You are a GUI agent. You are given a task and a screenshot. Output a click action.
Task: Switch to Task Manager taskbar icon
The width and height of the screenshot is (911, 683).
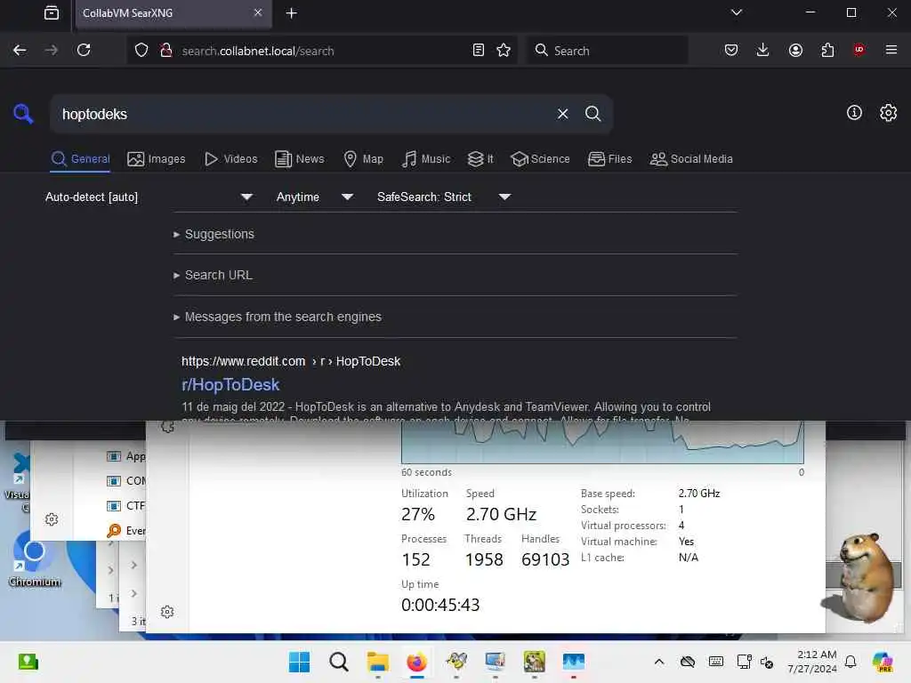click(x=574, y=662)
